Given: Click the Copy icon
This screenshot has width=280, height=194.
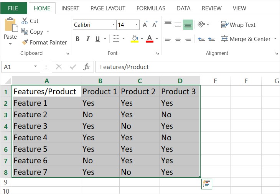Looking at the screenshot, I should coord(25,31).
